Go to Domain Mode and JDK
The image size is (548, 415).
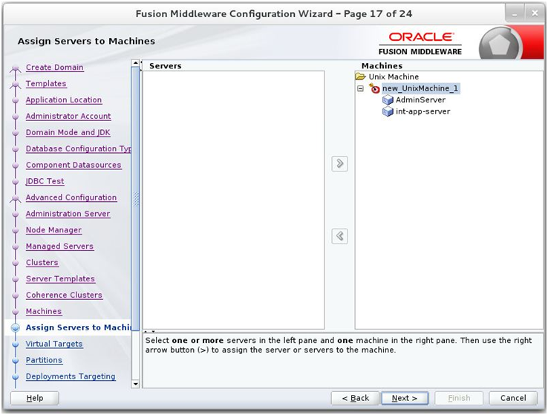[68, 132]
